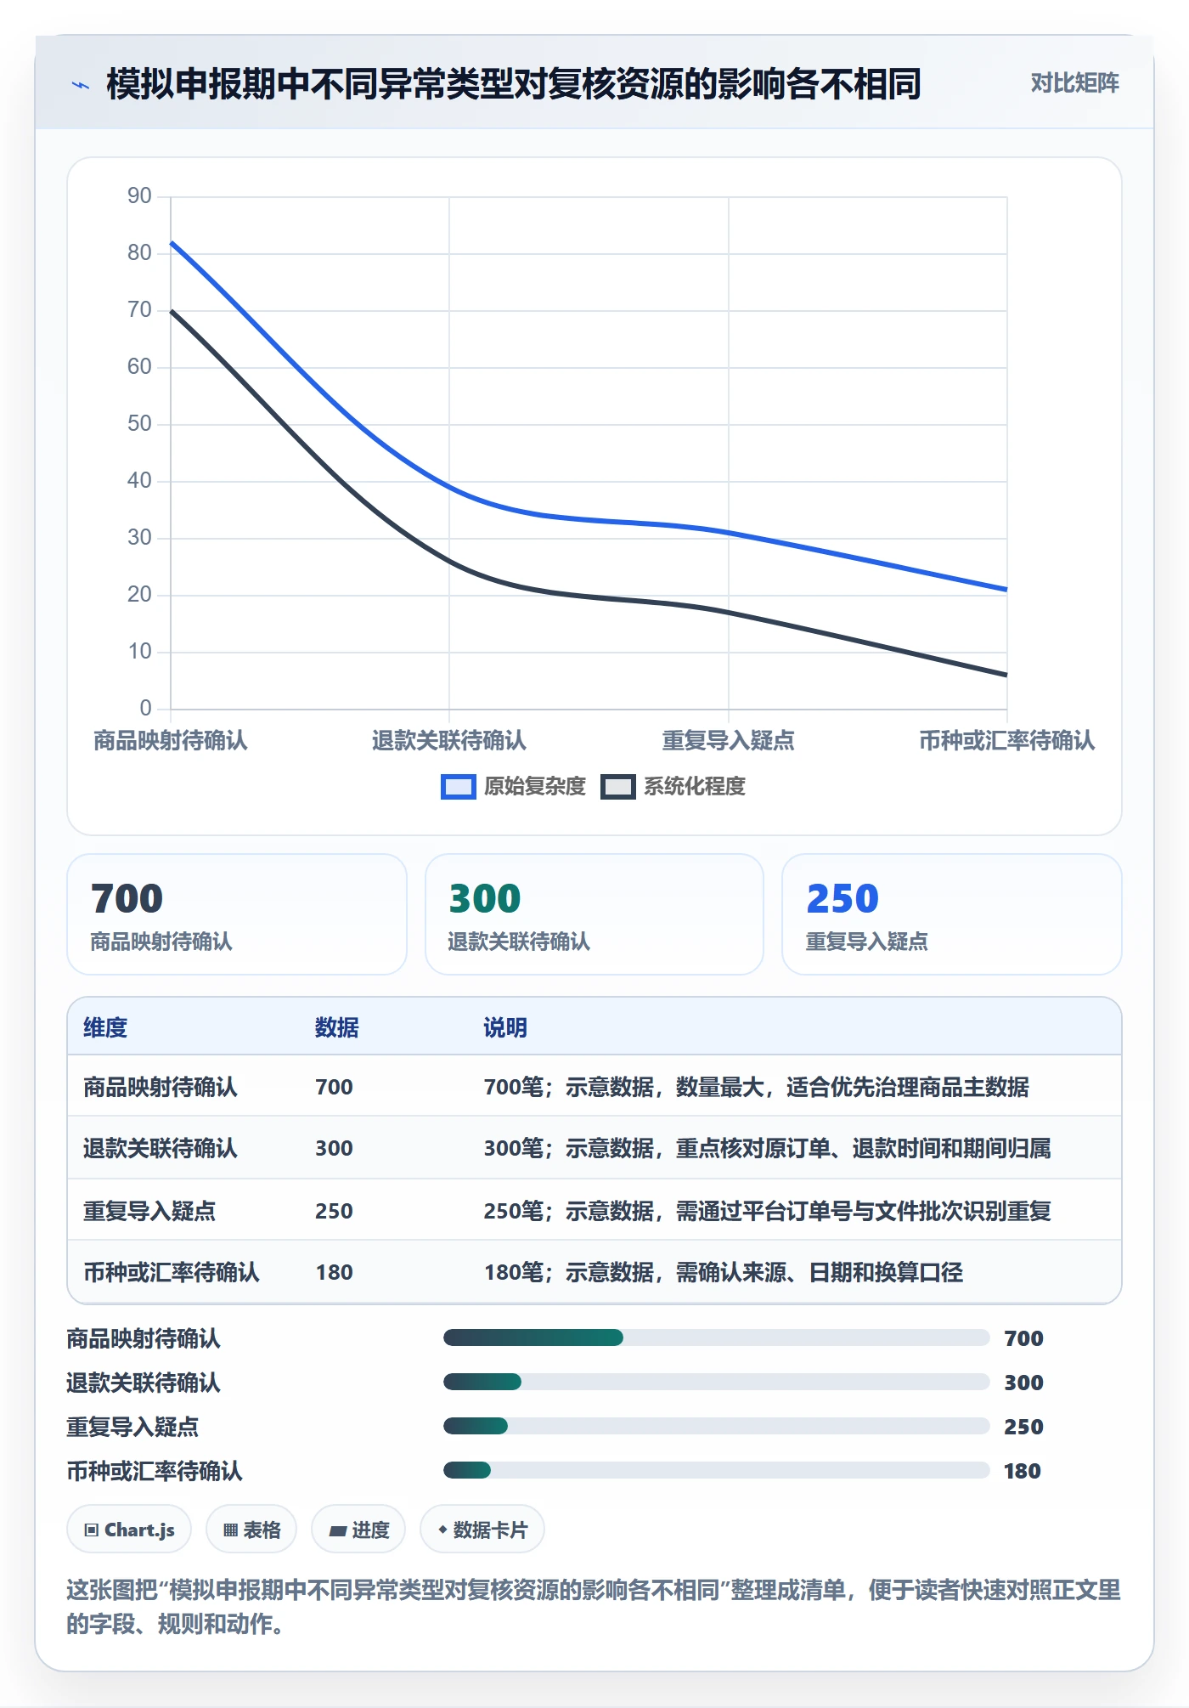Viewport: 1189px width, 1708px height.
Task: Select the 退款关联待确认 table row name
Action: pos(161,1148)
